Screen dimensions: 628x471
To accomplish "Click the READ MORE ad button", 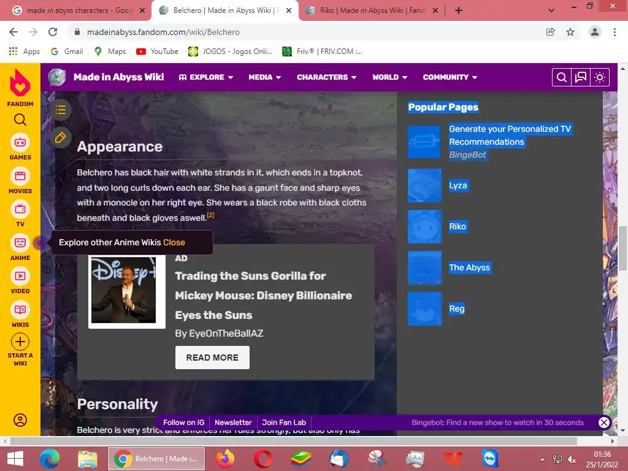I will [212, 358].
